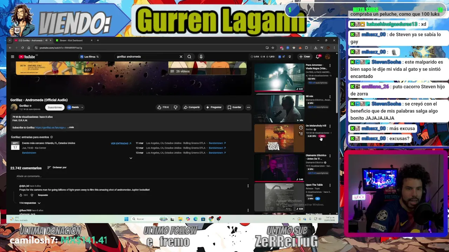
Task: Open the Los filtros extension button
Action: coord(89,57)
